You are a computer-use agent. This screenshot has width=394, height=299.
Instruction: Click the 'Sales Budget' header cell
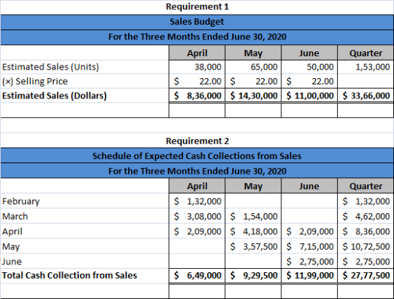(x=197, y=22)
